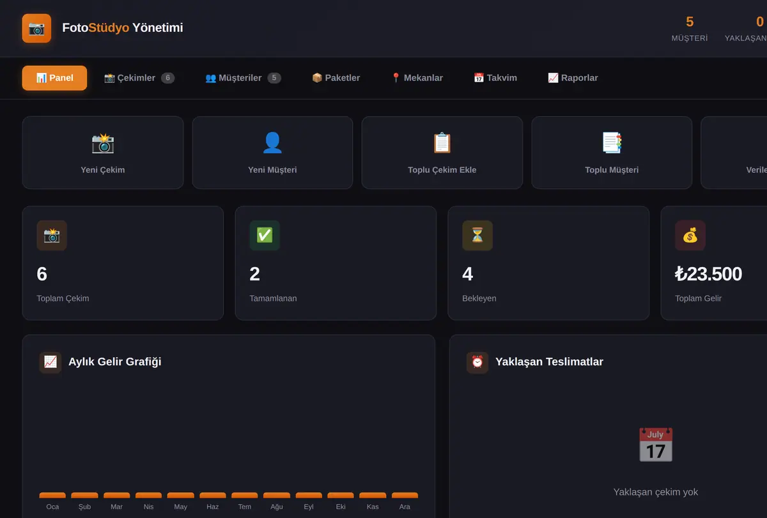Click the count badge on Çekimler tab
767x518 pixels.
[x=168, y=78]
